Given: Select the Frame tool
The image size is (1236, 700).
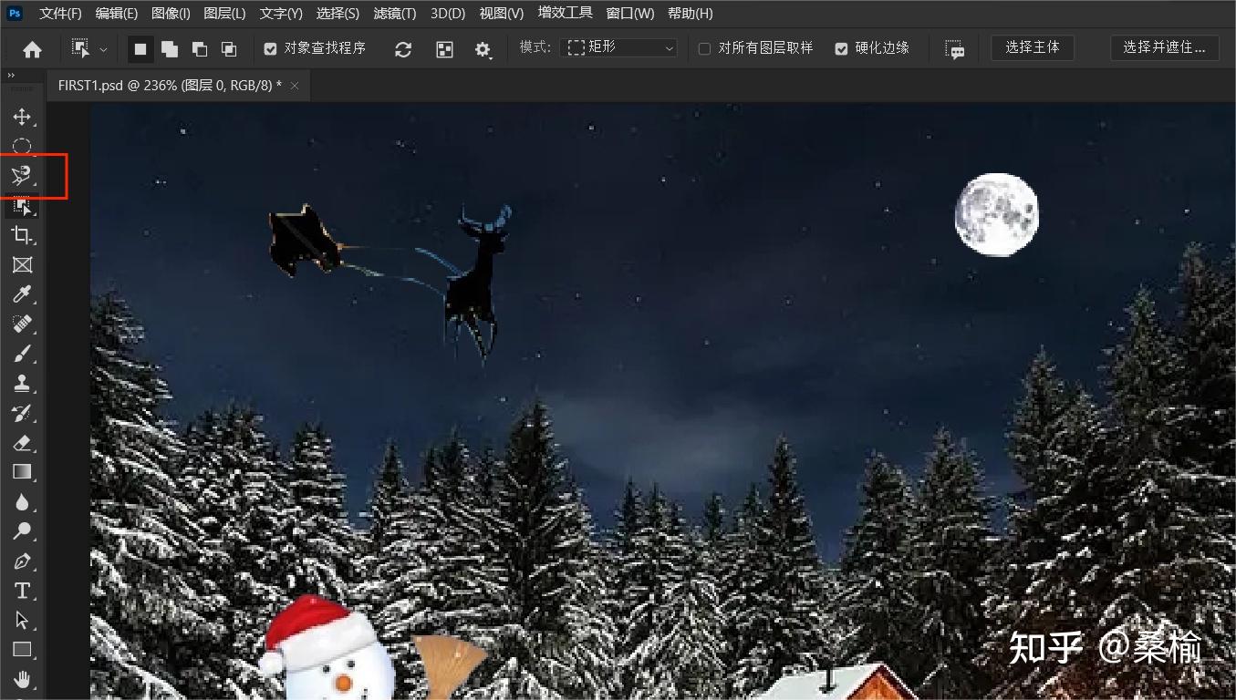Looking at the screenshot, I should coord(22,265).
